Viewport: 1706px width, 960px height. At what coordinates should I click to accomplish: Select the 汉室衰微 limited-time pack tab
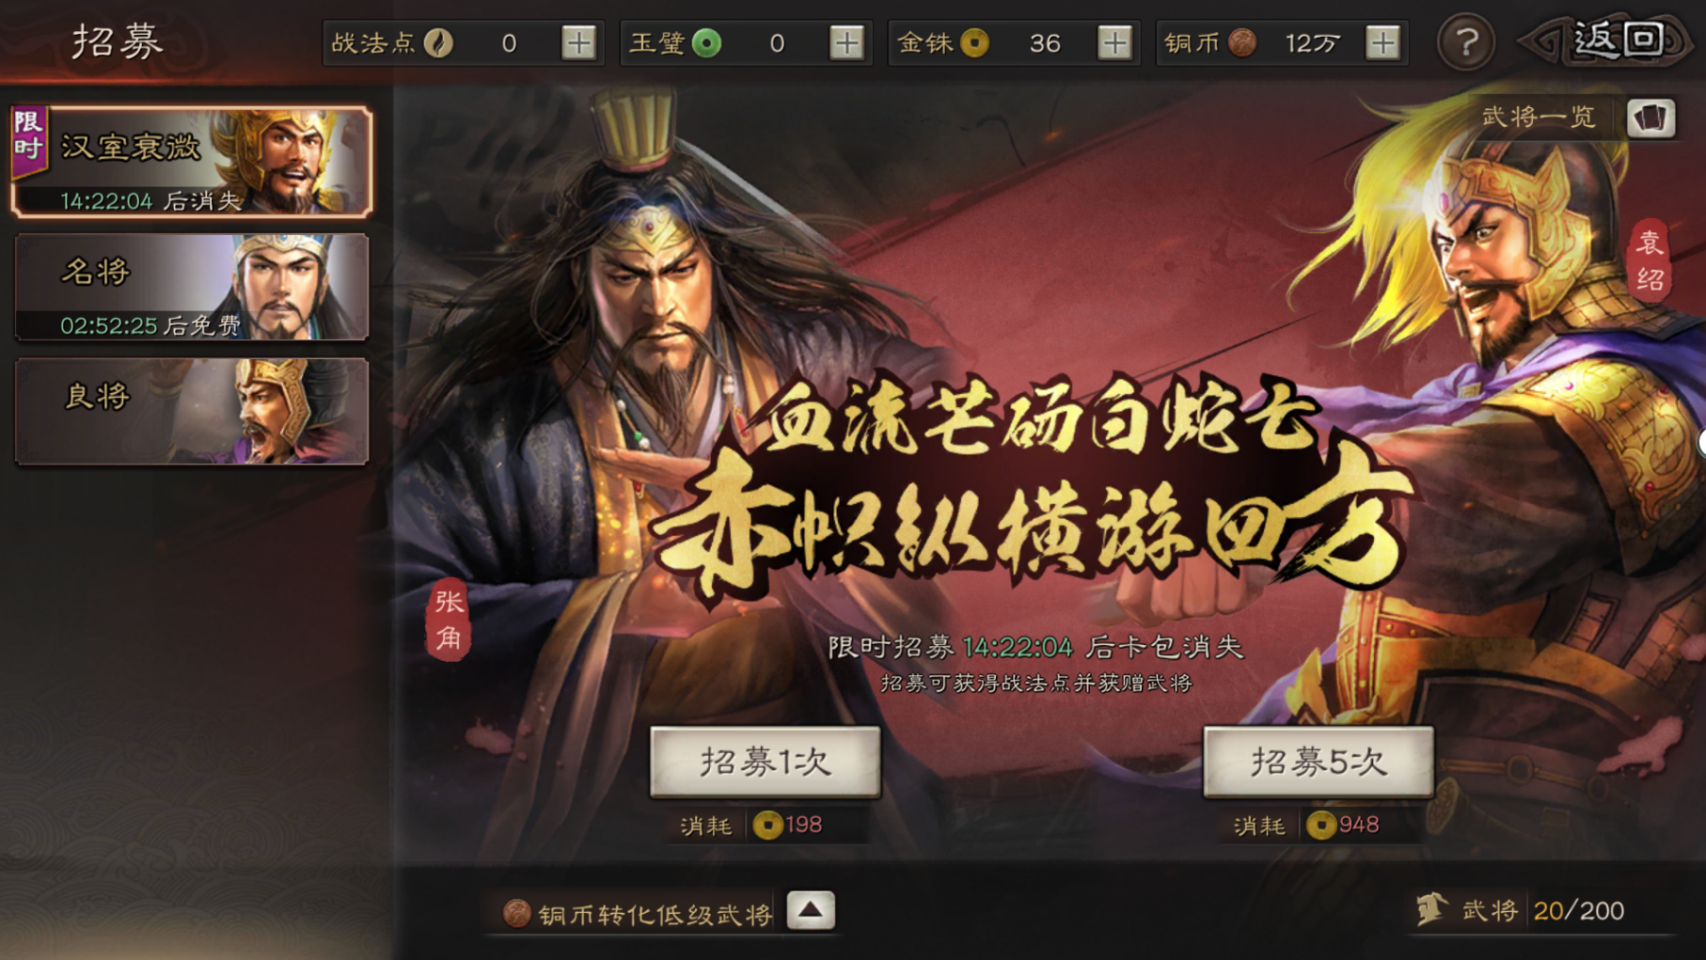(192, 162)
